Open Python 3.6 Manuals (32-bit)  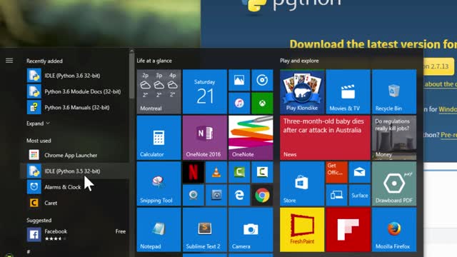point(74,107)
